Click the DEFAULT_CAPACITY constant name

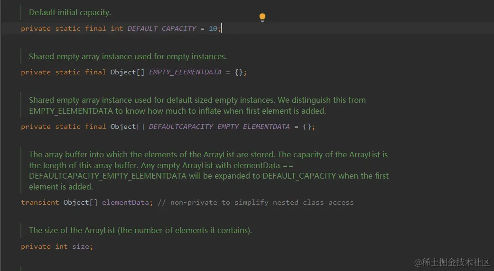pos(162,28)
